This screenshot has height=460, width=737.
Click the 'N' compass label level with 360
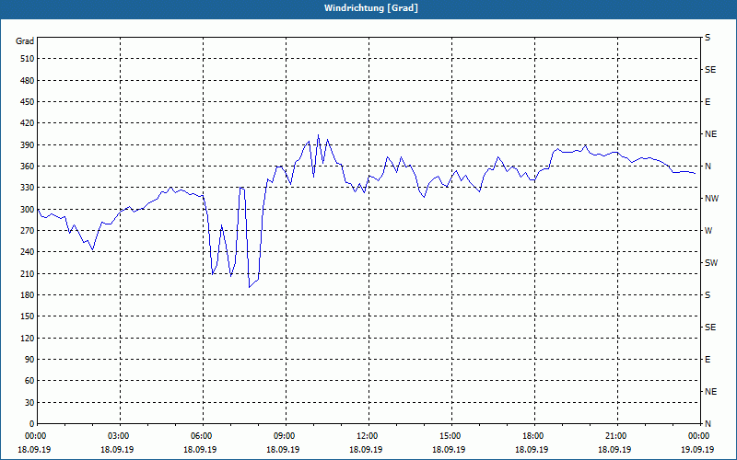pos(708,167)
